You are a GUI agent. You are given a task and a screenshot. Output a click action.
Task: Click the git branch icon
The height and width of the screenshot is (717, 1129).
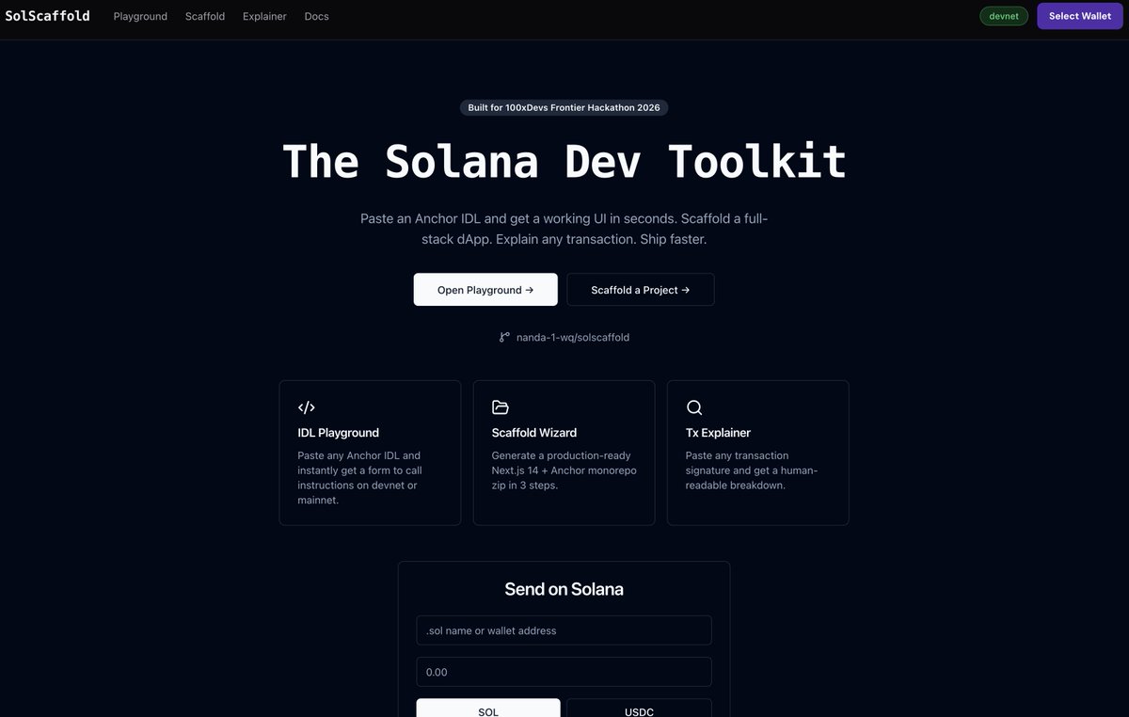504,337
